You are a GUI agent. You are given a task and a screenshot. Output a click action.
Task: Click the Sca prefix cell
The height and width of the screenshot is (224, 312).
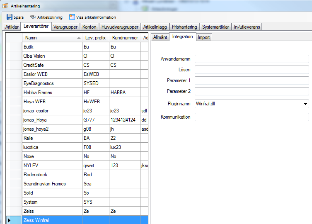tap(96, 184)
